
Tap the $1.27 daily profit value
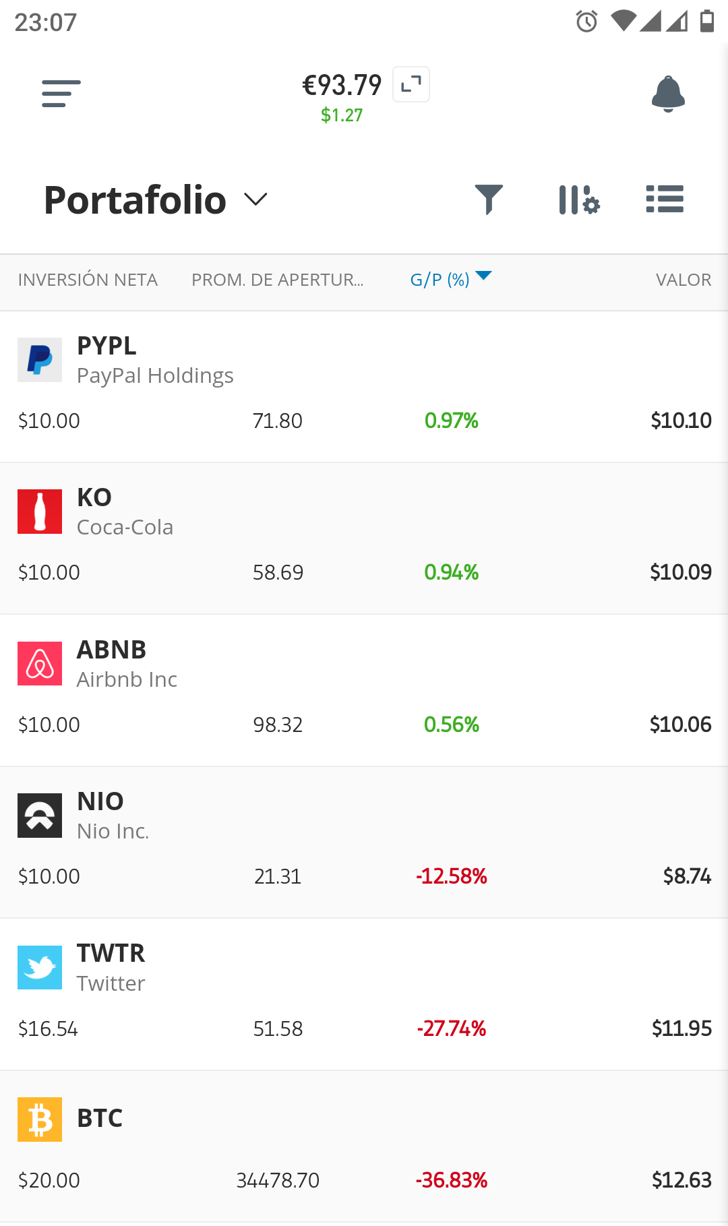click(x=342, y=115)
